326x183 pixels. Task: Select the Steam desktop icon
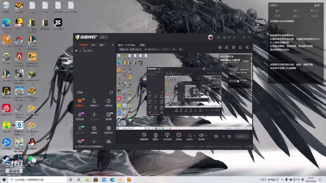coord(7,161)
